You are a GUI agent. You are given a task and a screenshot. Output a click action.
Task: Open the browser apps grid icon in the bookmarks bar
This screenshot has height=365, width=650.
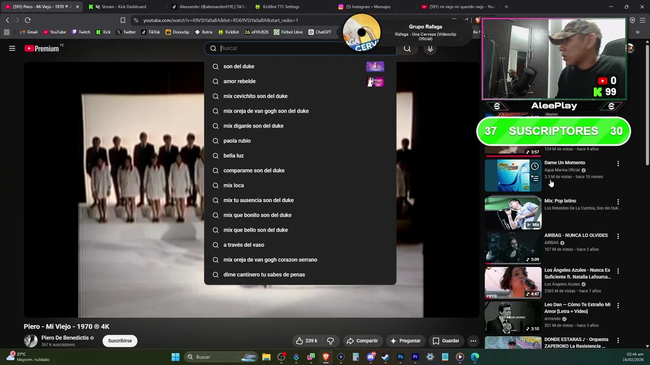(7, 32)
